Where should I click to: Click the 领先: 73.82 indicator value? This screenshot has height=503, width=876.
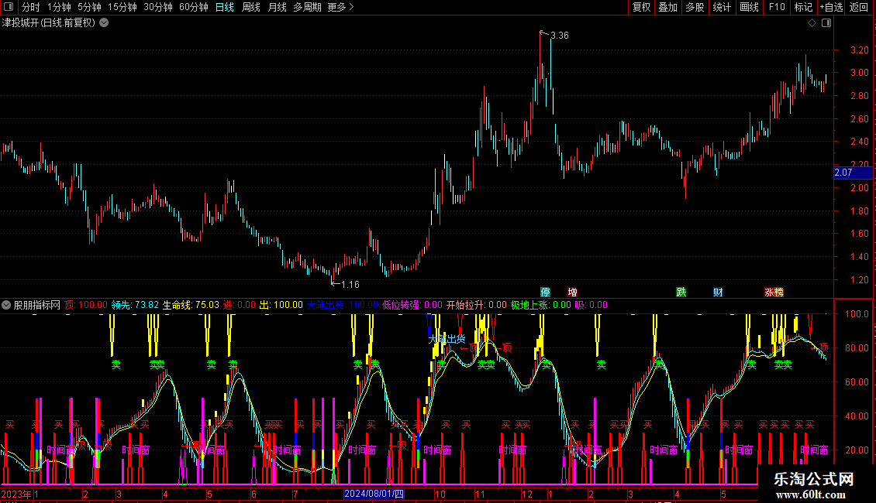(135, 305)
